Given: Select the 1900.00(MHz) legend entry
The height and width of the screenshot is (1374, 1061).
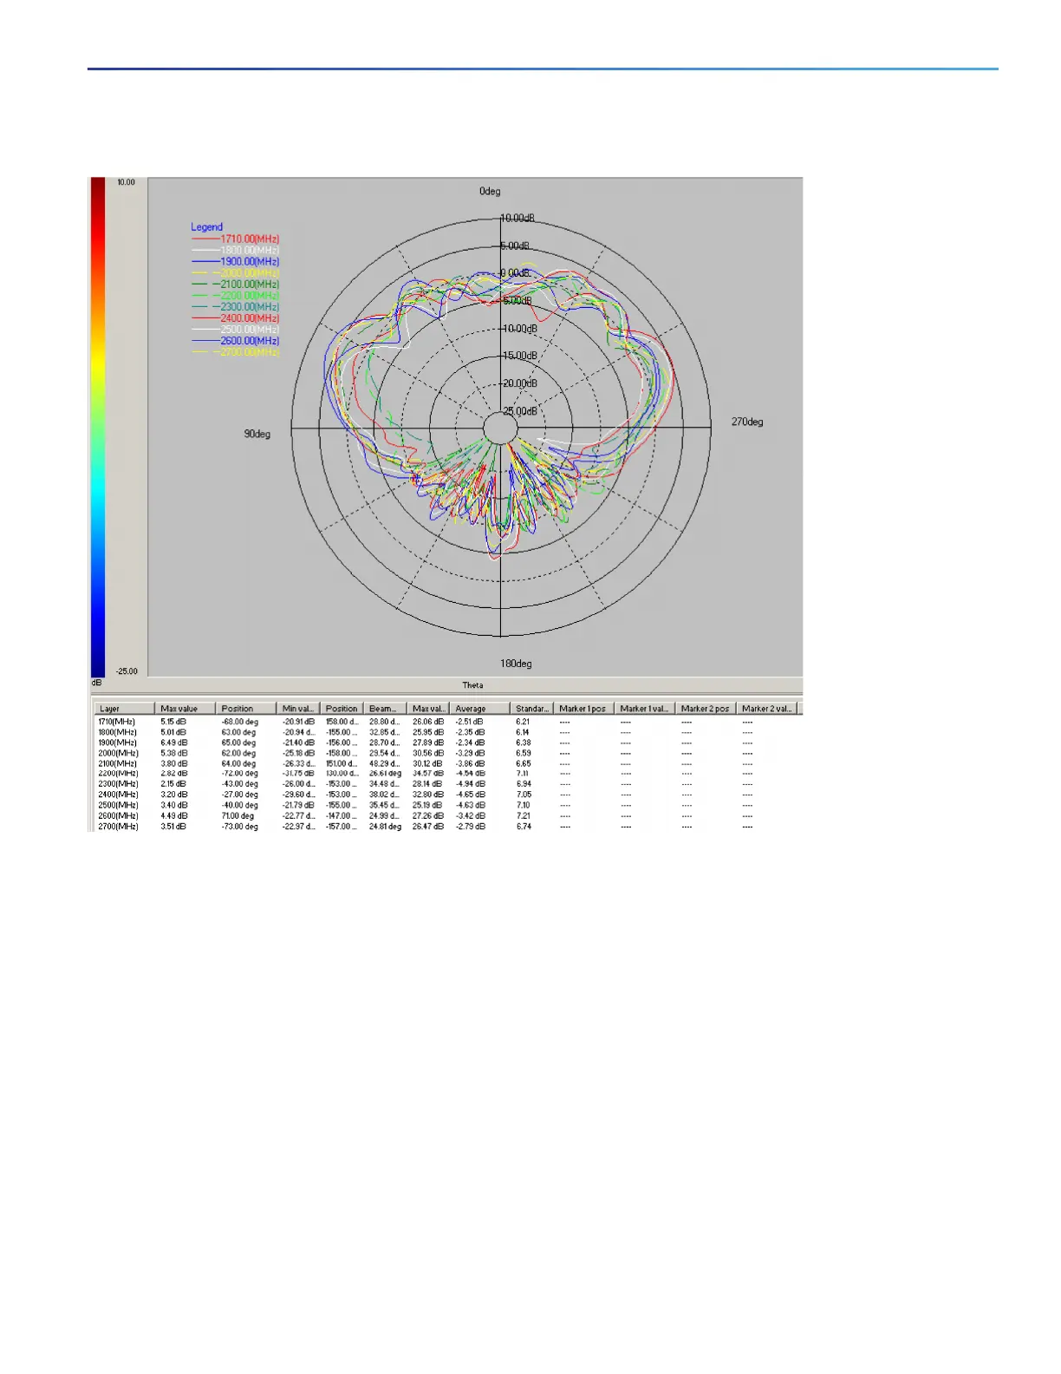Looking at the screenshot, I should tap(236, 261).
